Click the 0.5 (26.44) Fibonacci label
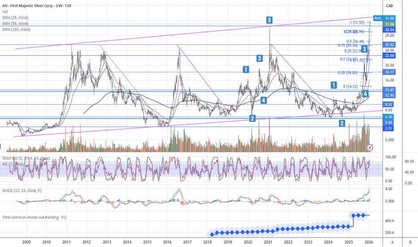 tap(354, 41)
